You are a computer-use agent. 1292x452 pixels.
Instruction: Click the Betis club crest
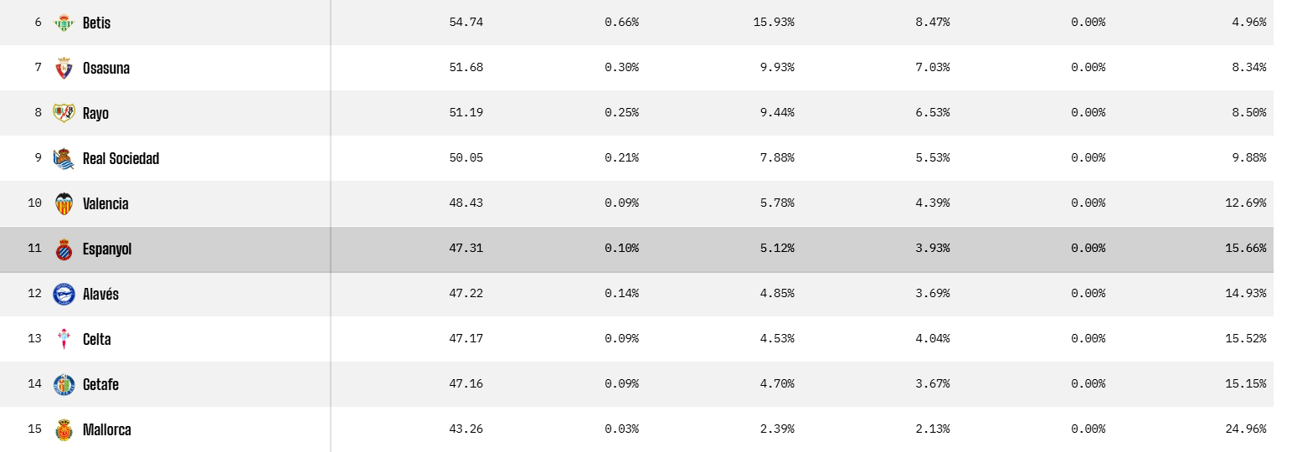(64, 23)
